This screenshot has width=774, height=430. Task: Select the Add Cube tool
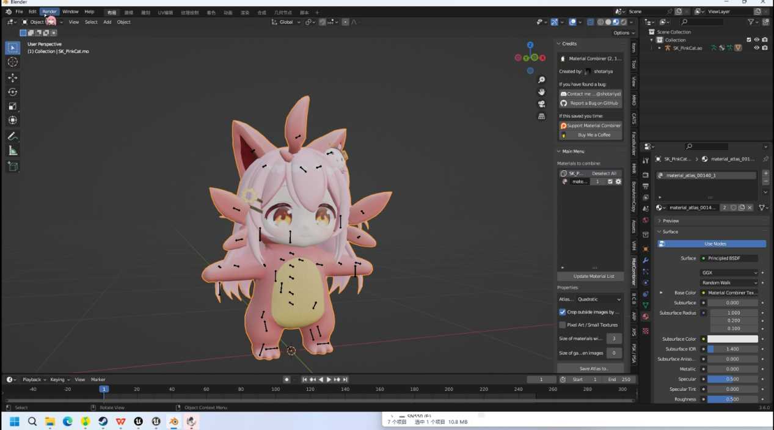pyautogui.click(x=12, y=166)
